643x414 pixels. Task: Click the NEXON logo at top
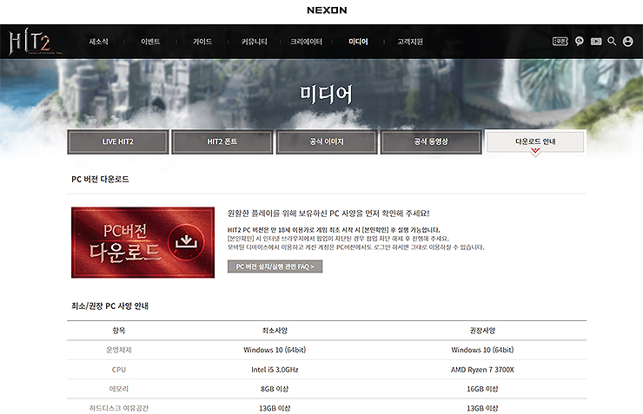point(327,10)
